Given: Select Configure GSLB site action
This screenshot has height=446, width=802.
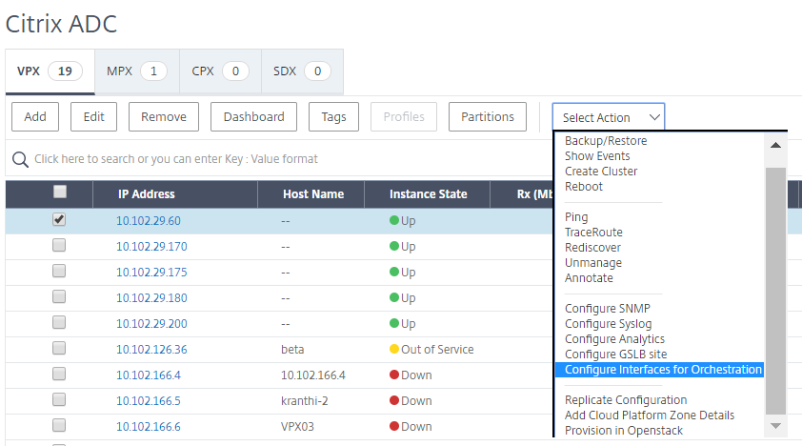Looking at the screenshot, I should (616, 355).
